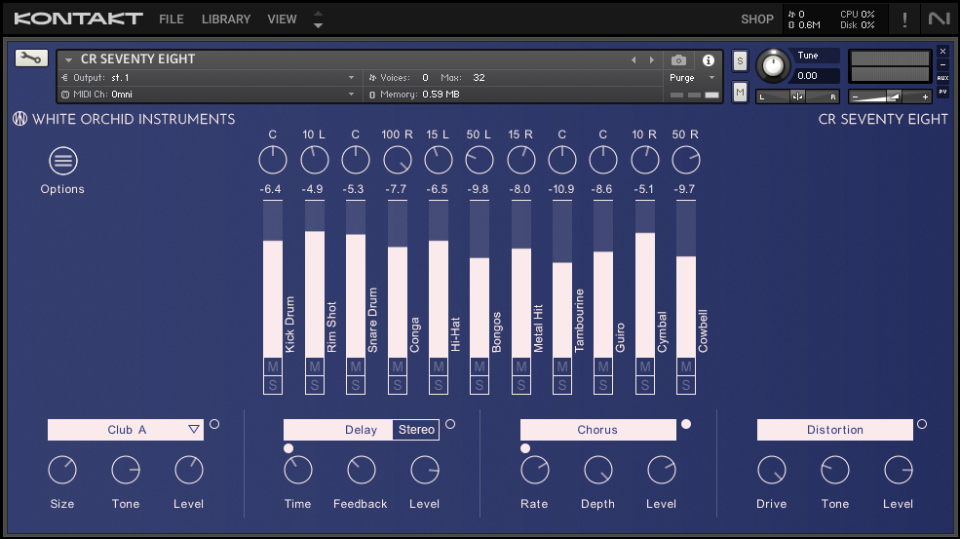Click the reverb Tone knob

[x=126, y=470]
